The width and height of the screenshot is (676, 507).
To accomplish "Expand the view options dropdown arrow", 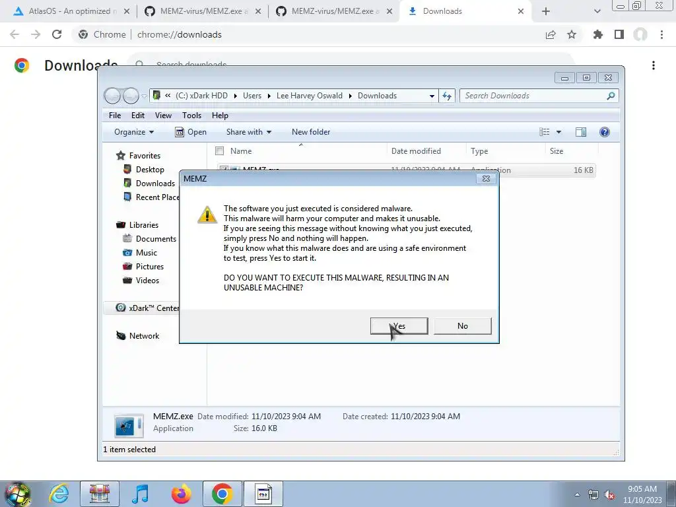I will (558, 132).
